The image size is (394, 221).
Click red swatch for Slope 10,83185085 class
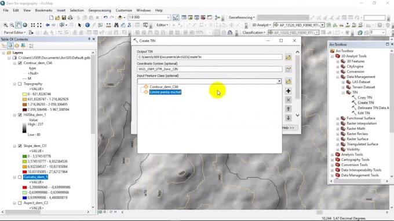coord(24,172)
